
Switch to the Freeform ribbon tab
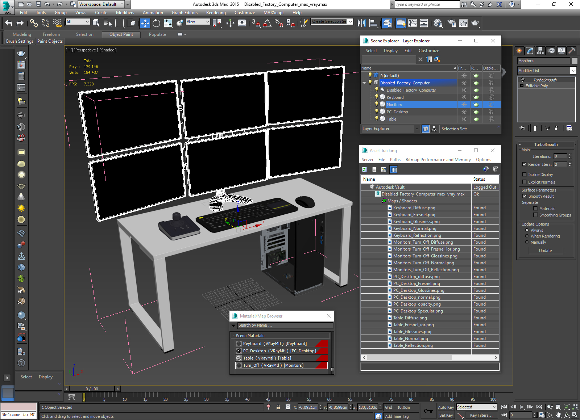click(51, 34)
